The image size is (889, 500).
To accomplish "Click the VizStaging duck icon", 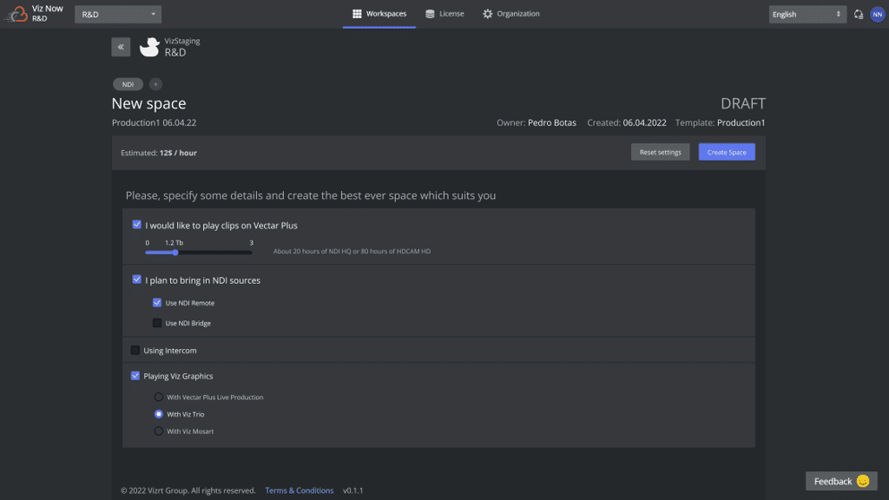I will [x=149, y=47].
